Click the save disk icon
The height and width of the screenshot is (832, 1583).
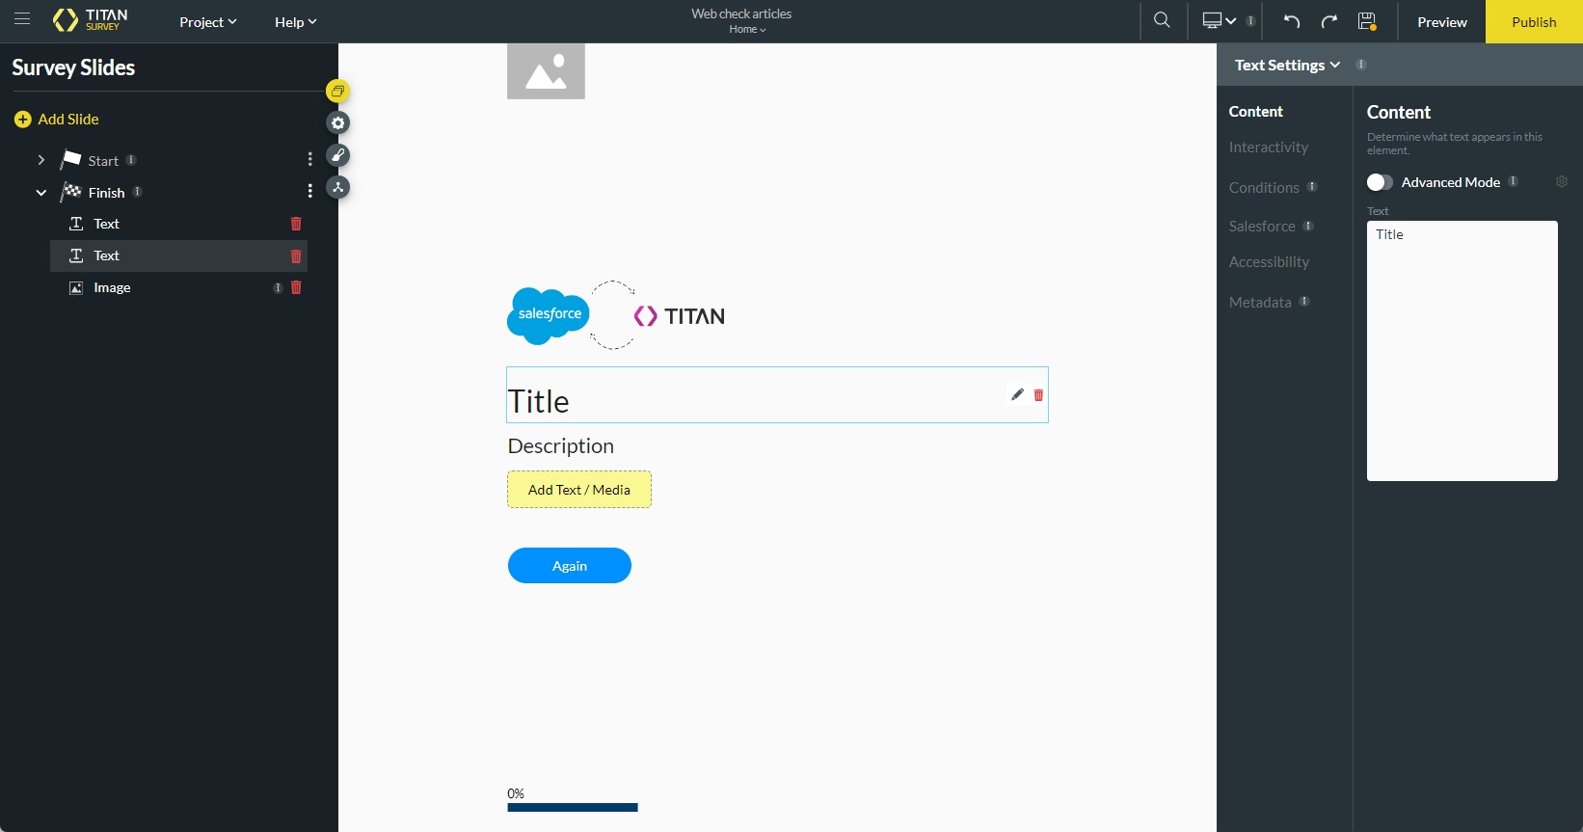(1367, 21)
